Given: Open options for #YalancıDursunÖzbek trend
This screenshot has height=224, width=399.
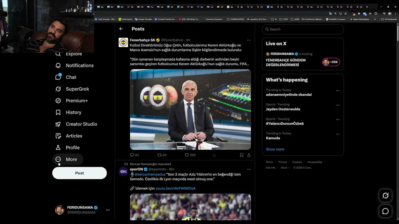Looking at the screenshot, I should [338, 120].
